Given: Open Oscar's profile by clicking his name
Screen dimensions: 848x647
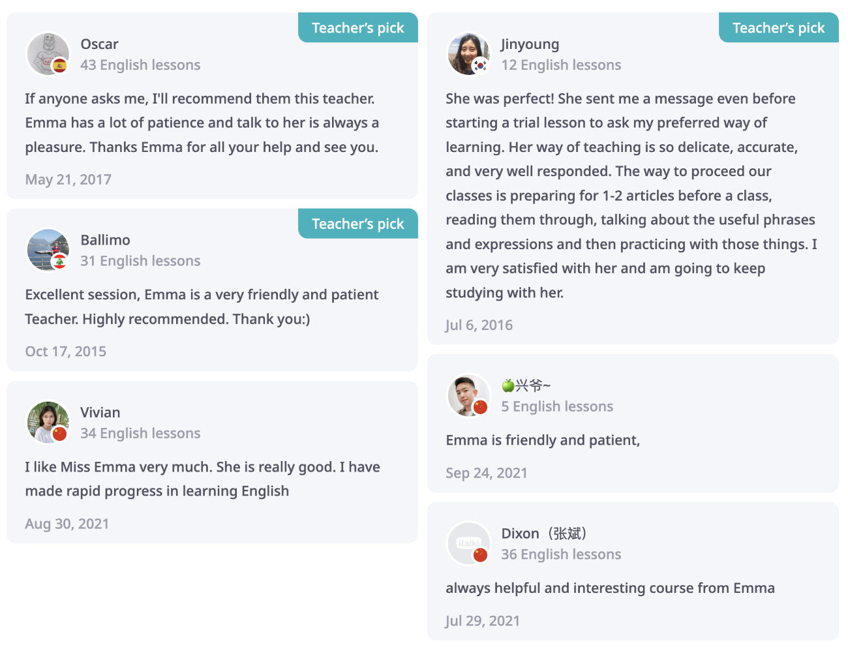Looking at the screenshot, I should coord(99,44).
